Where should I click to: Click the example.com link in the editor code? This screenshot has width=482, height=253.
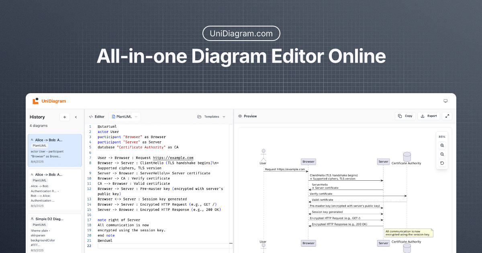click(173, 157)
